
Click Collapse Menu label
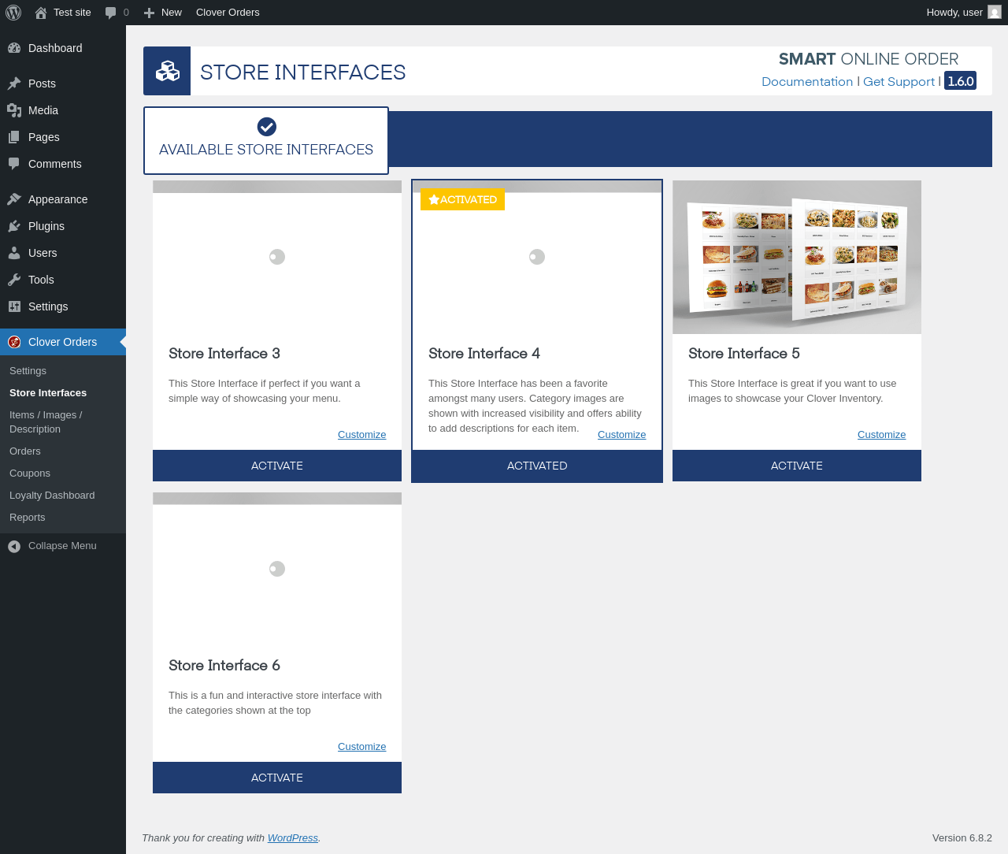point(62,546)
